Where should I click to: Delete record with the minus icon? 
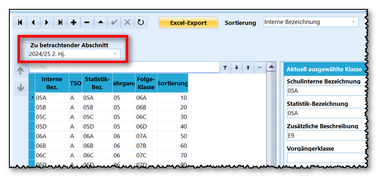(87, 22)
